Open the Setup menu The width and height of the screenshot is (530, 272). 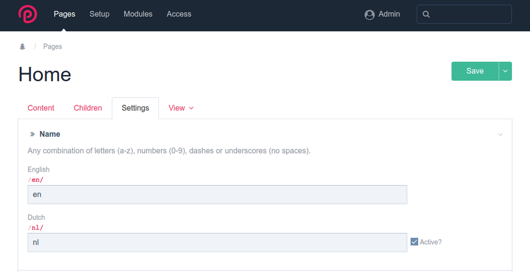(99, 14)
